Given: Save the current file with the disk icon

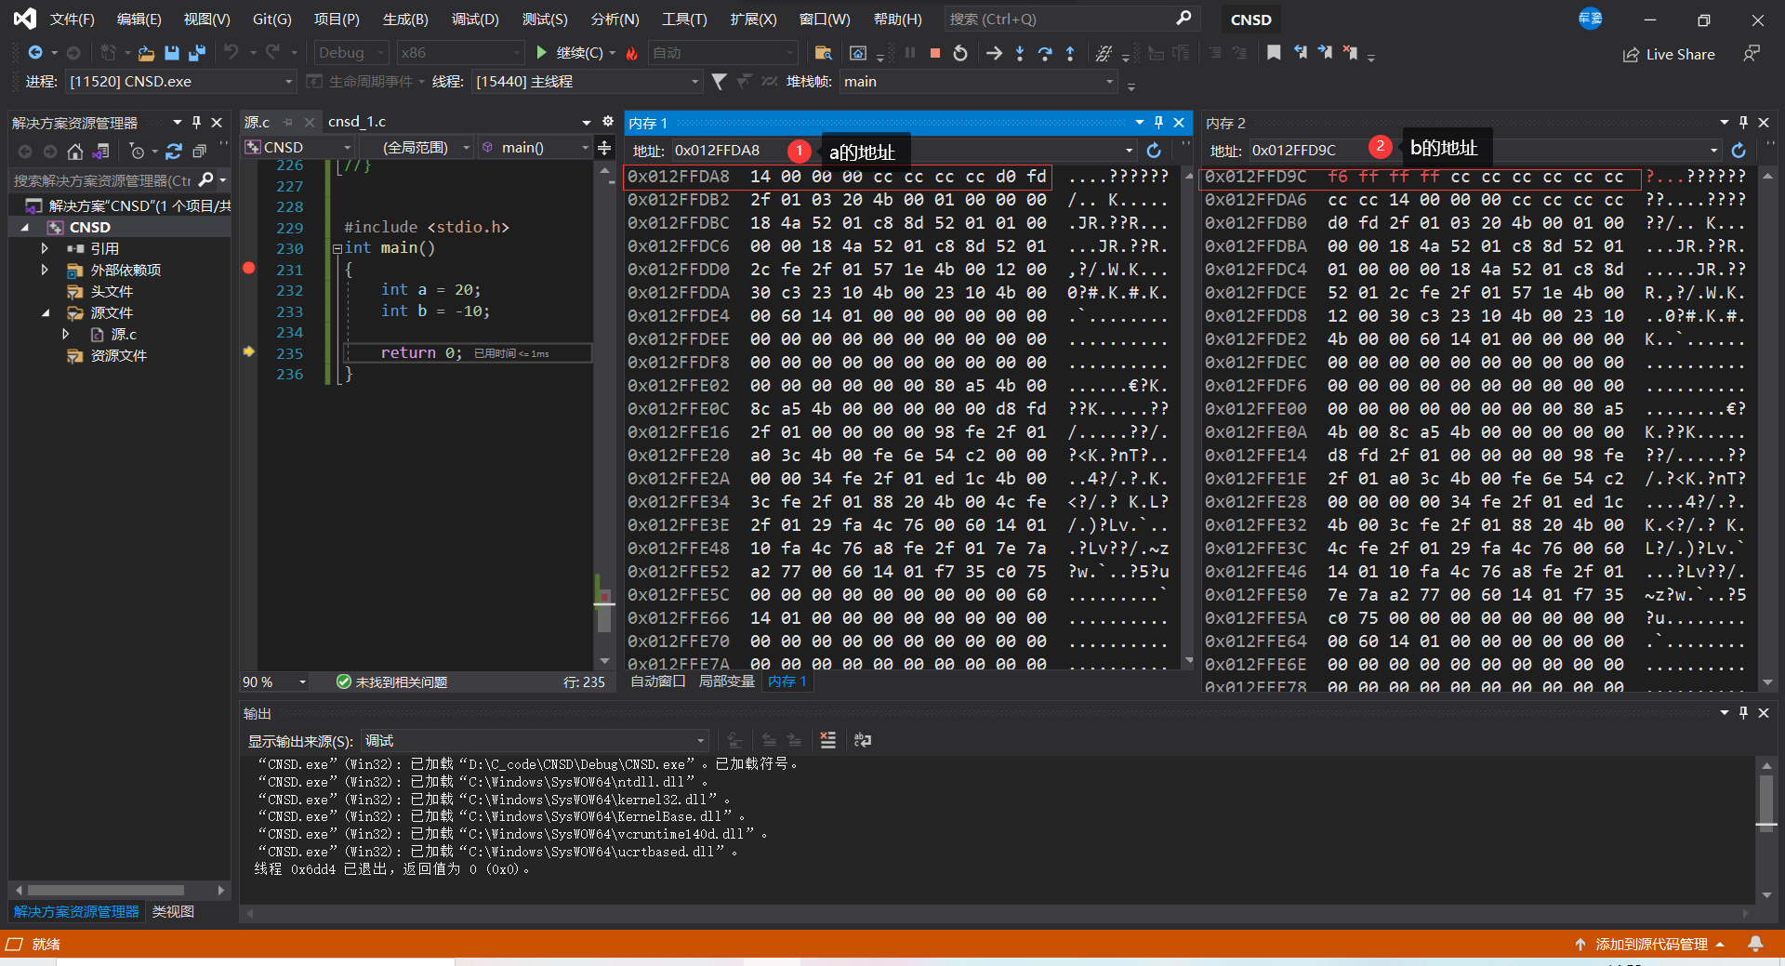Looking at the screenshot, I should click(x=172, y=53).
